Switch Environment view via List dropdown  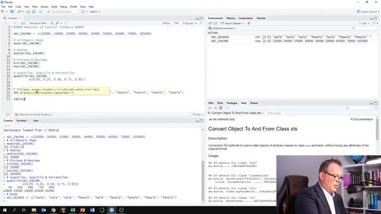[x=364, y=23]
